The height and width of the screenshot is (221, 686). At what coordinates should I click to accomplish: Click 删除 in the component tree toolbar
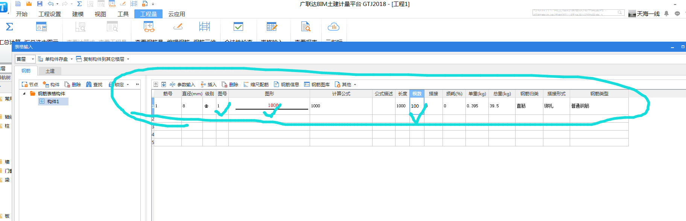click(x=73, y=84)
